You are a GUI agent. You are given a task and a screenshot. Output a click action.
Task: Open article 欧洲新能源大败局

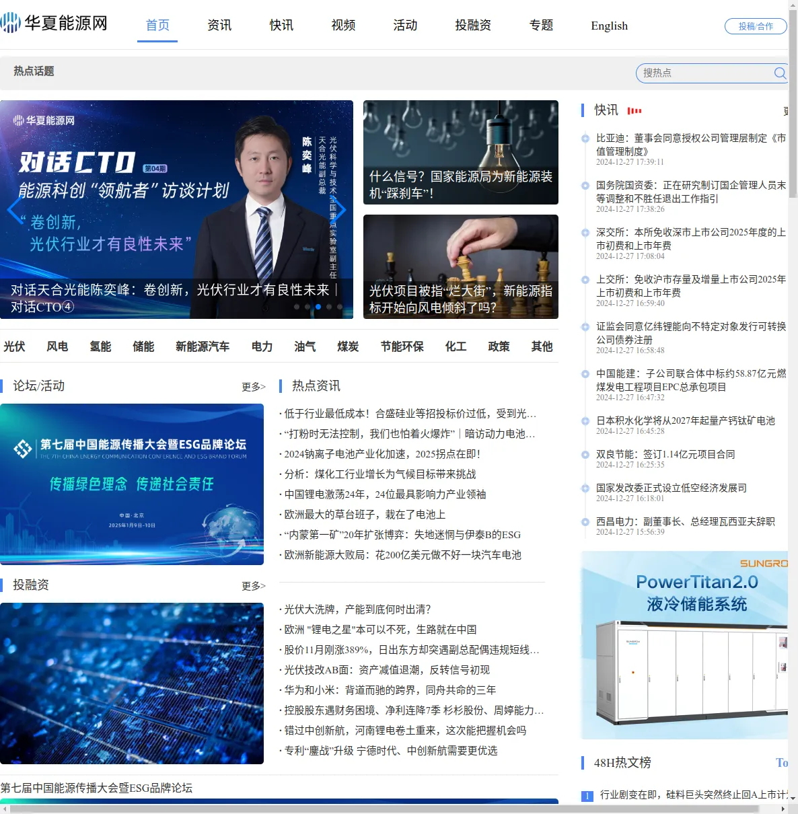(401, 555)
